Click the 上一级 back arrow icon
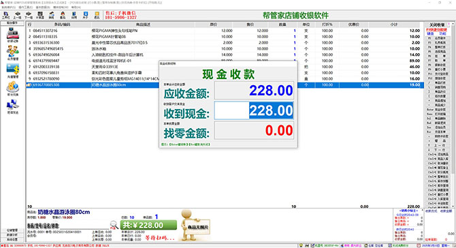This screenshot has height=248, width=456. (x=17, y=15)
